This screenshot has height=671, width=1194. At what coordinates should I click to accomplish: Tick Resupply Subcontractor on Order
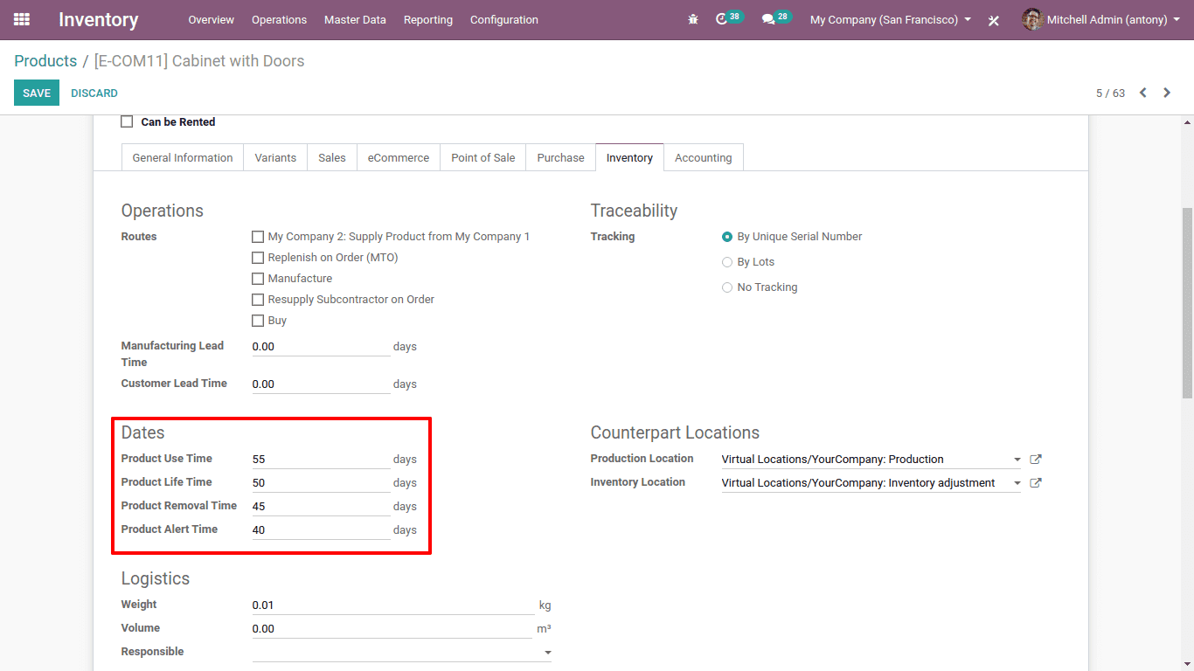258,300
